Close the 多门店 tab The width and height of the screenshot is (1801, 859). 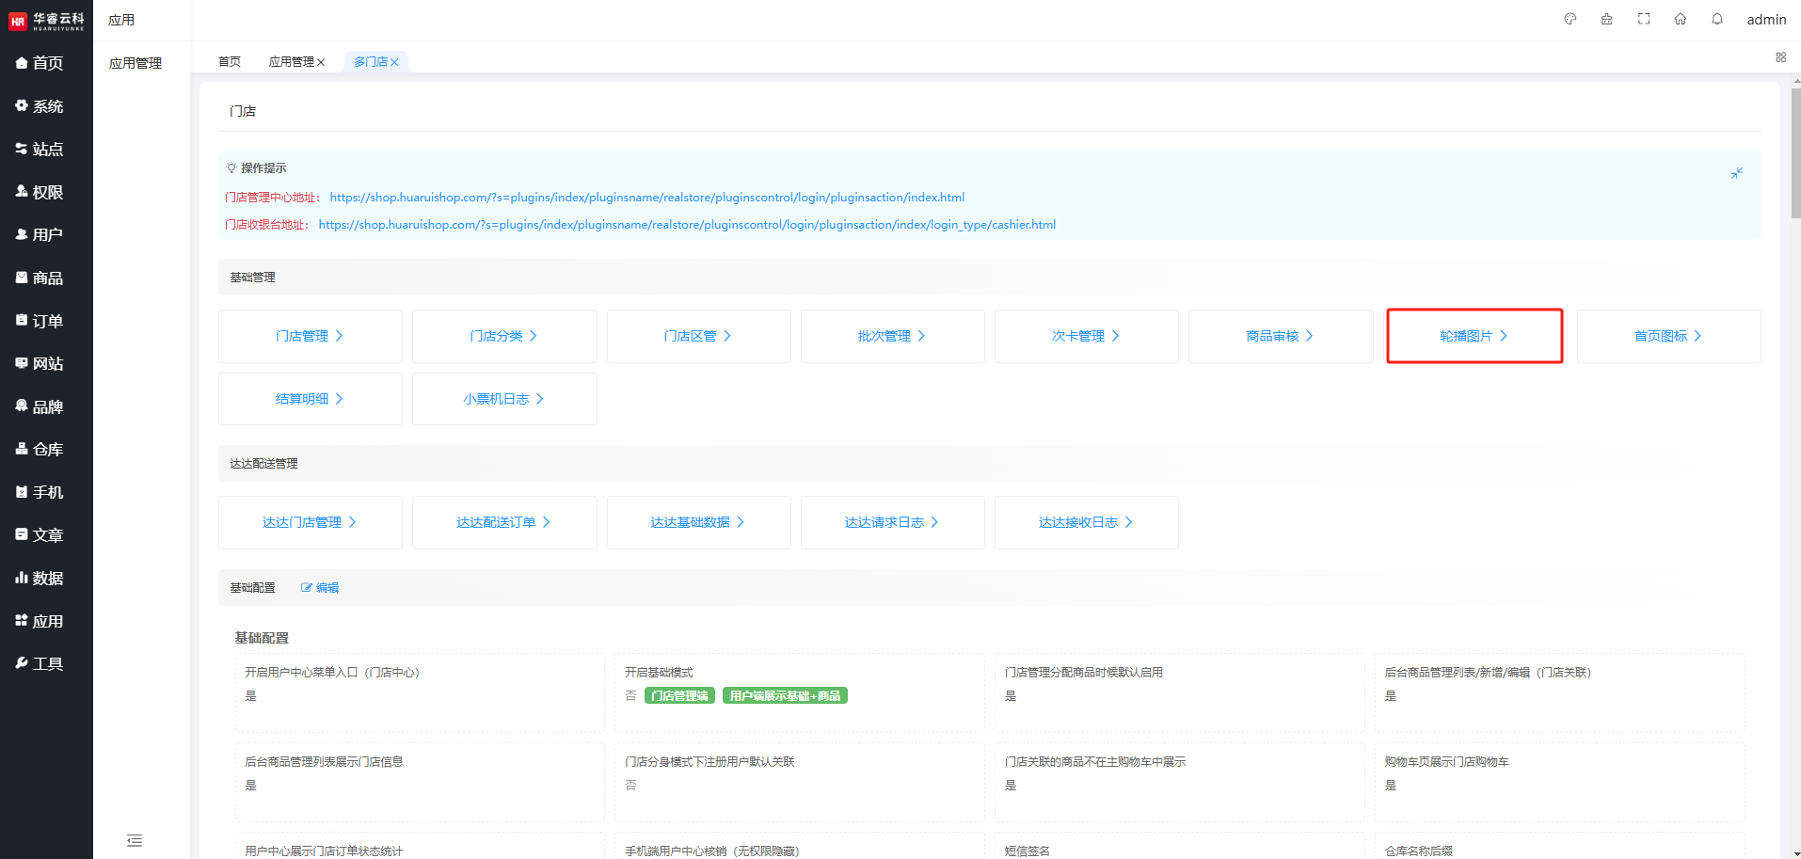pyautogui.click(x=395, y=62)
